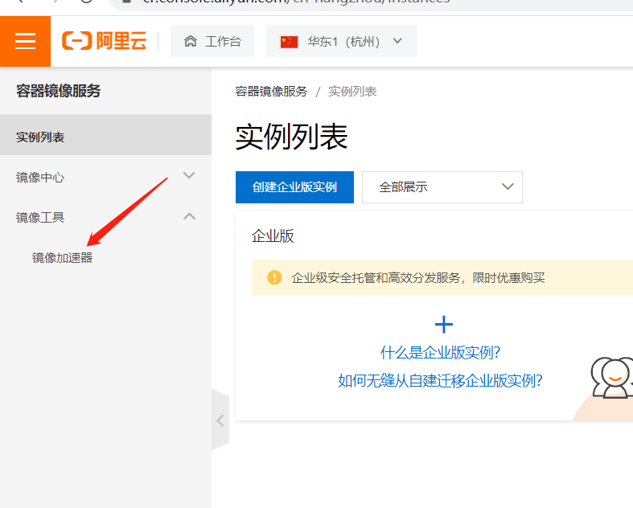Open the 什么是企业版实例? link

click(x=441, y=353)
